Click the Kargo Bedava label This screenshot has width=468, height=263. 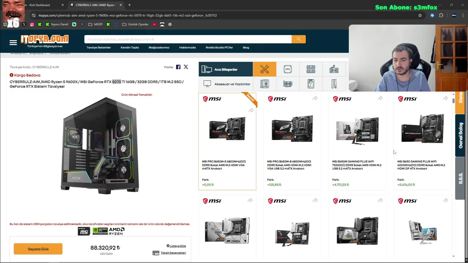coord(25,75)
